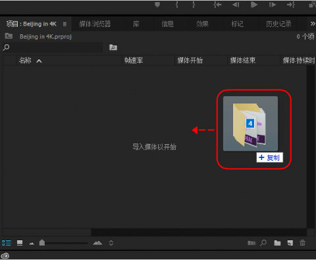Sort by the 媒体持续时 column
Viewport: 316px width, 260px height.
pos(299,61)
